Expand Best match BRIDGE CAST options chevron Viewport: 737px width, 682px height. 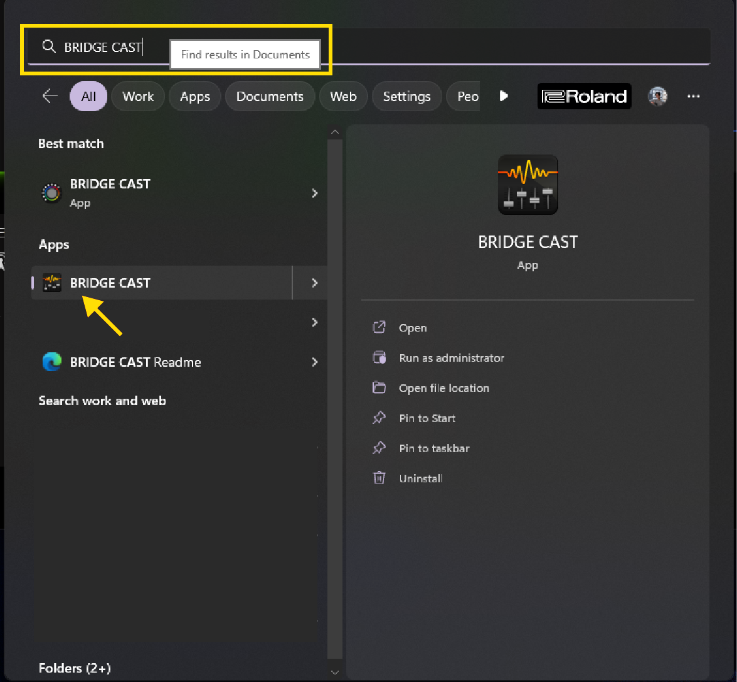[314, 193]
